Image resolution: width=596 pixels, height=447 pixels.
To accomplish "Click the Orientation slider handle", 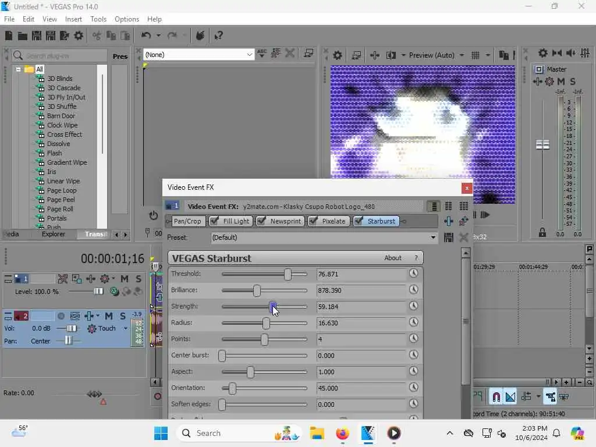I will [232, 388].
